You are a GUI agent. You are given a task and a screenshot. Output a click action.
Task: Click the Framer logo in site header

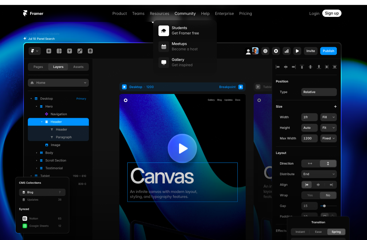coord(33,13)
